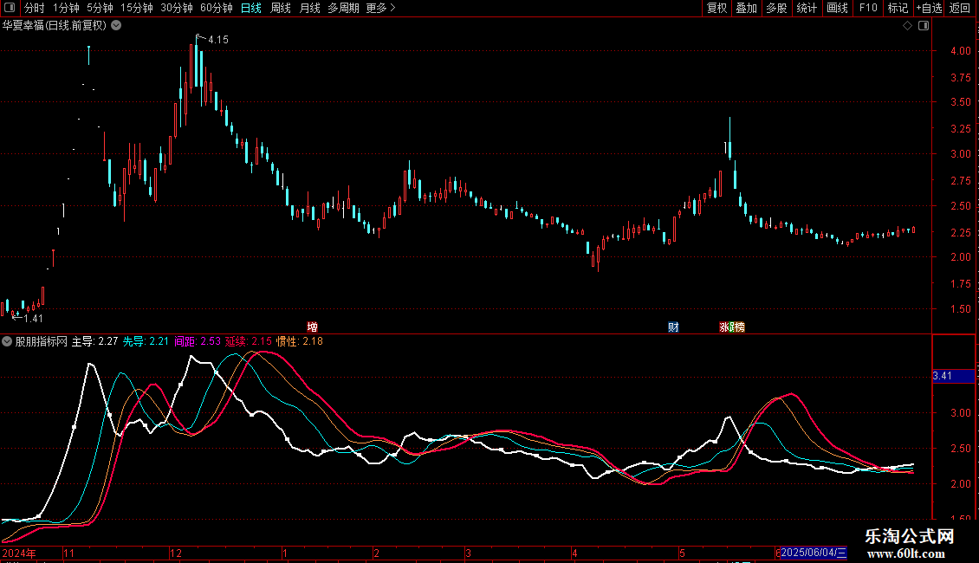This screenshot has height=563, width=979.
Task: Click the 延续: 2.15 indicator value
Action: point(249,341)
